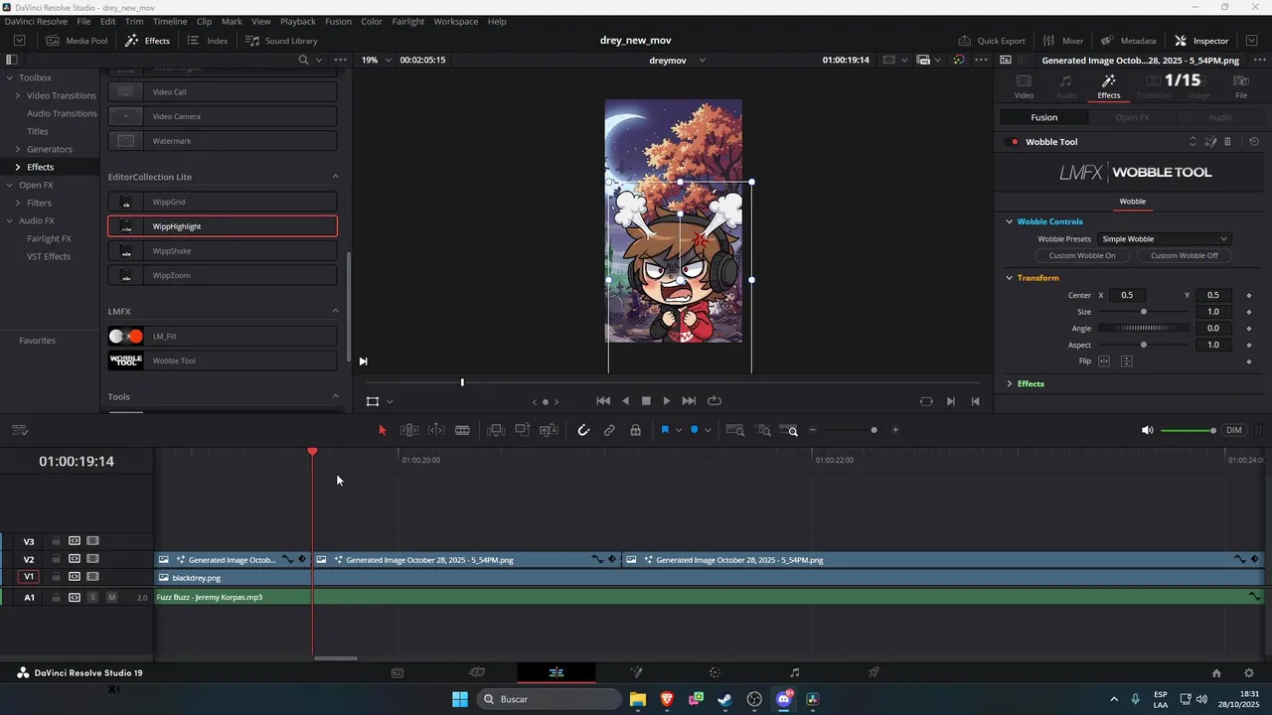Switch to the Inspector File tab
The image size is (1272, 715).
coord(1241,86)
